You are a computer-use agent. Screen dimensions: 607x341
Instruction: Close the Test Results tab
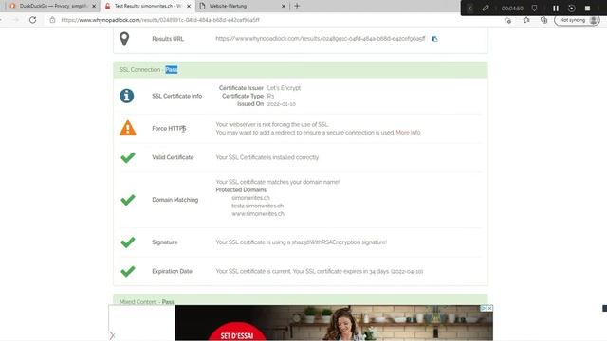189,7
